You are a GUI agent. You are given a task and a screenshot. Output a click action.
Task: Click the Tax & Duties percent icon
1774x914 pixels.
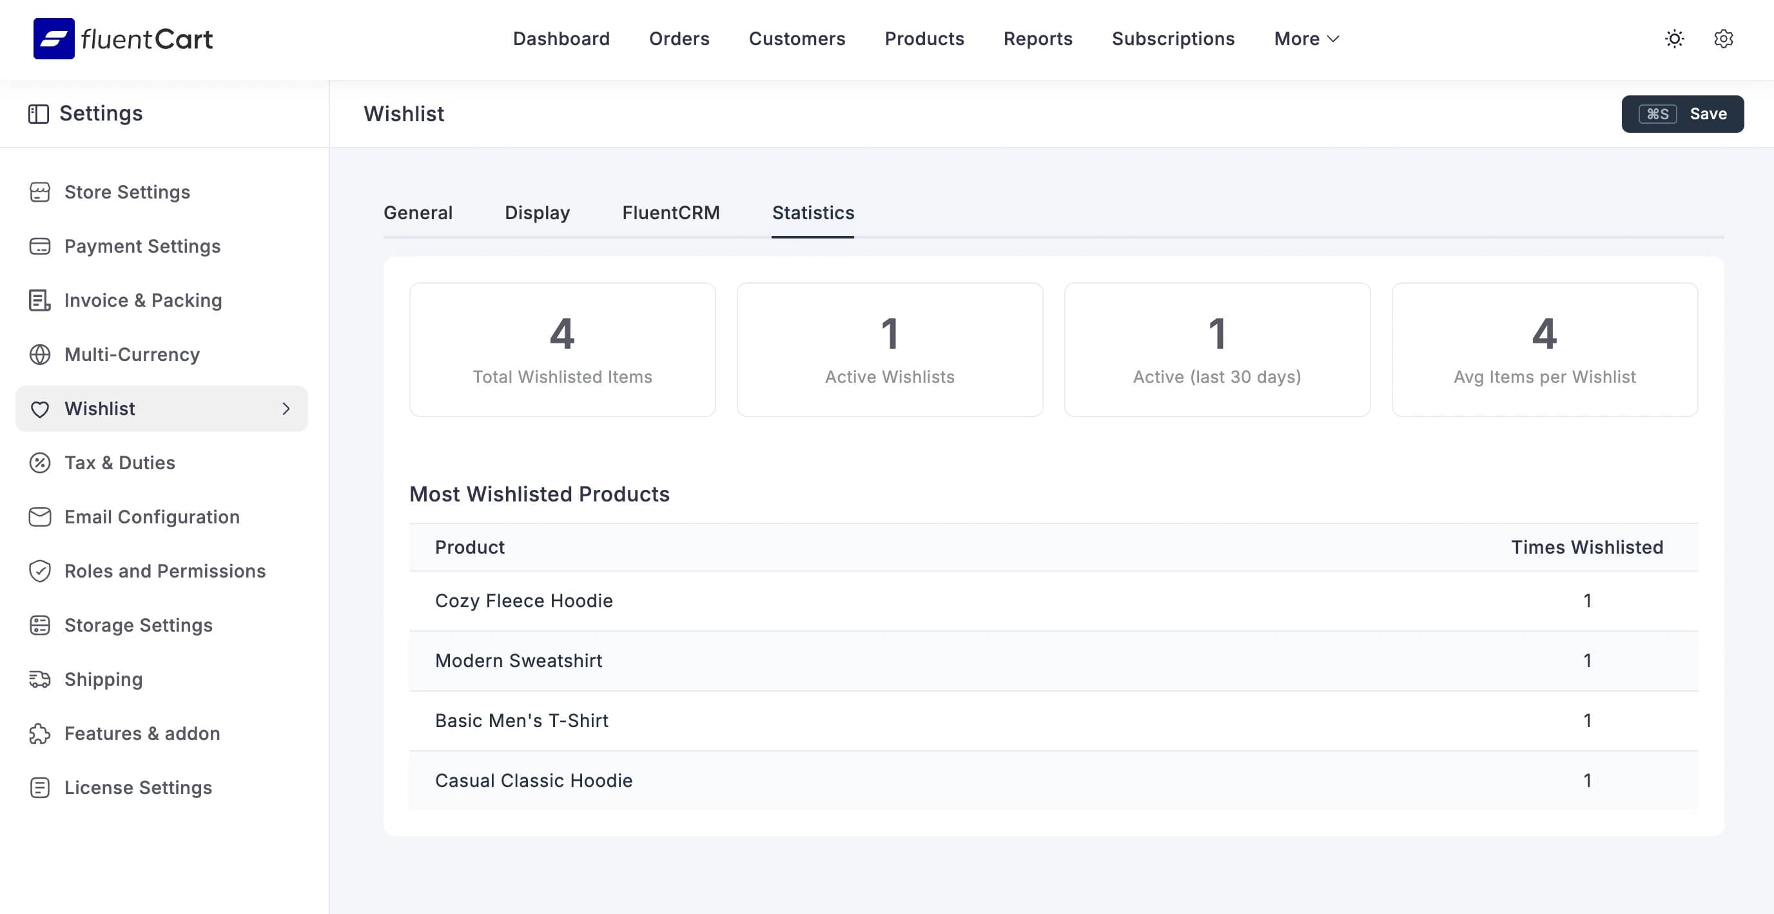(x=40, y=463)
